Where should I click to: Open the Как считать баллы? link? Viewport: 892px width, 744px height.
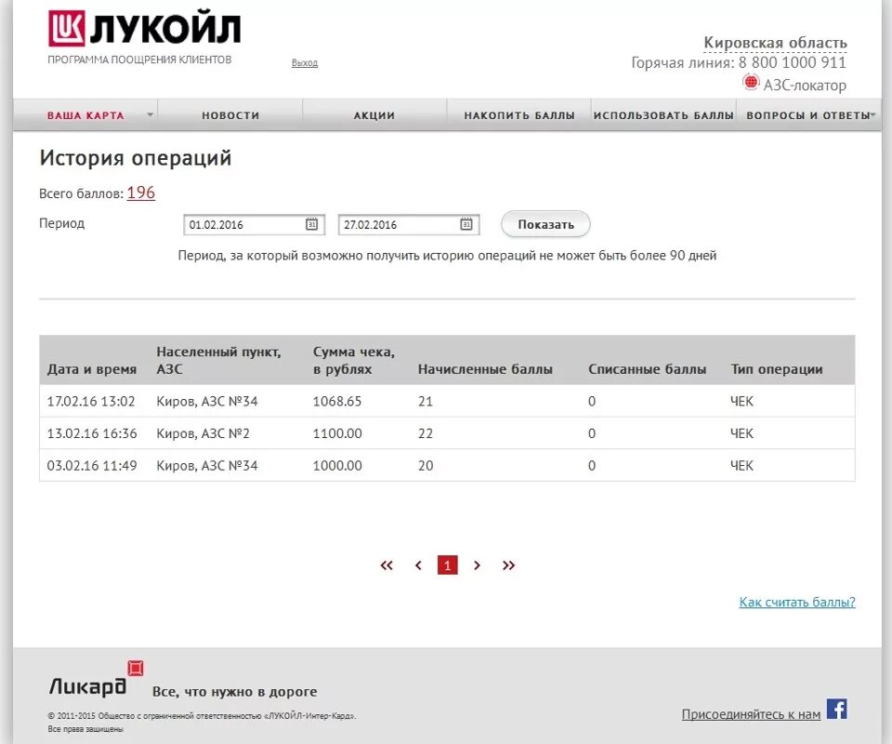[797, 602]
